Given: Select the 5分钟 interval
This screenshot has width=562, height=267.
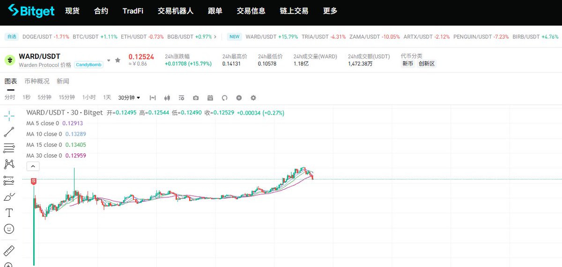Looking at the screenshot, I should (44, 97).
